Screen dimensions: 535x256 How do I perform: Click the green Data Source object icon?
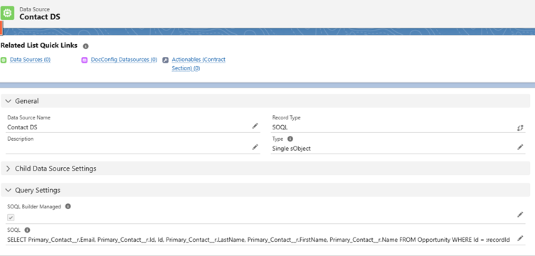coord(8,13)
